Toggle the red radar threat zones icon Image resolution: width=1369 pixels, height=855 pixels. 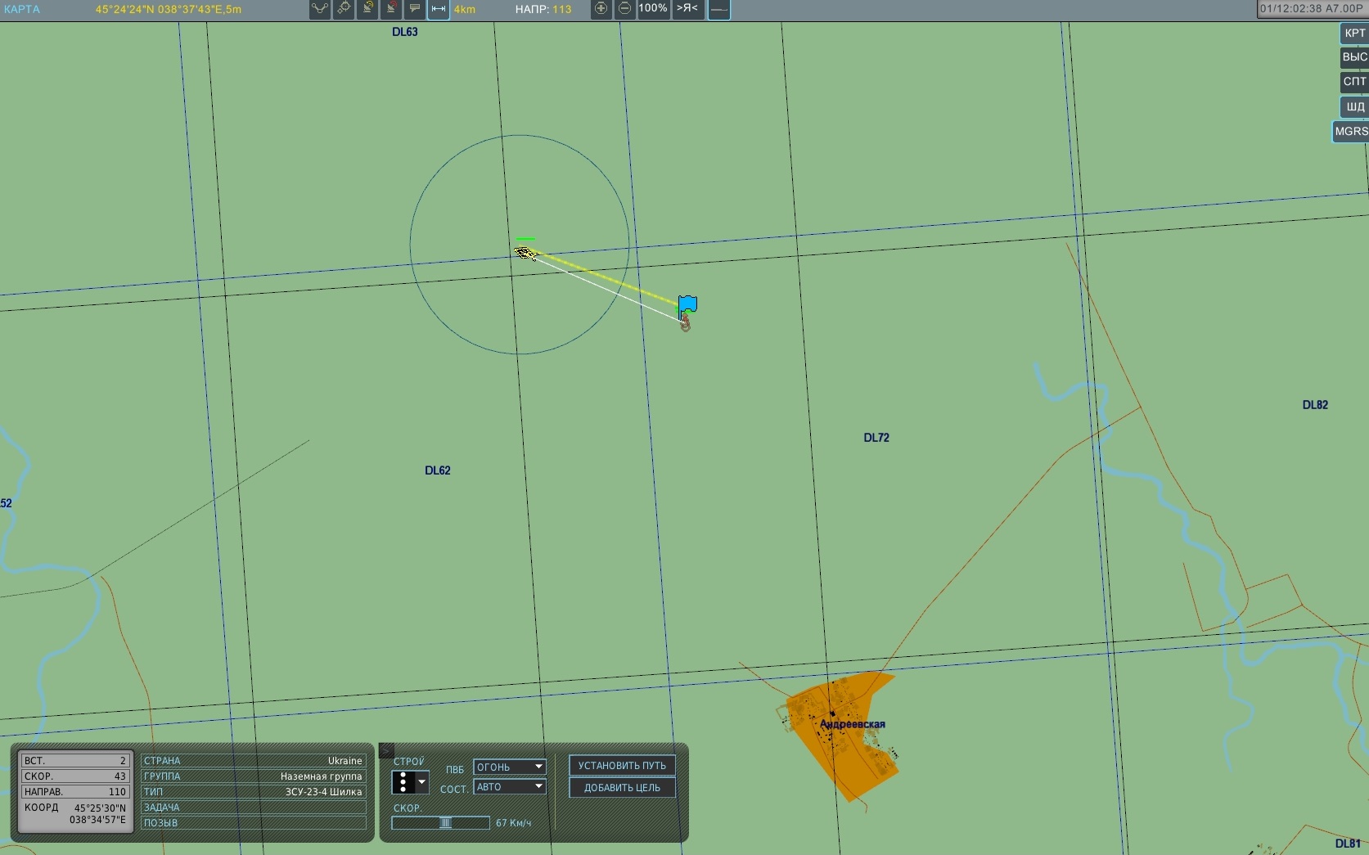391,9
